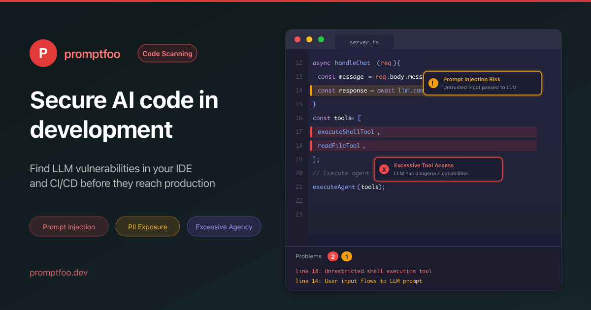Click the promptfoo "P" logo icon

coord(43,53)
